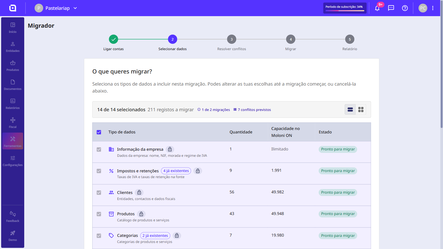Open Documentos in the sidebar

pos(13,85)
